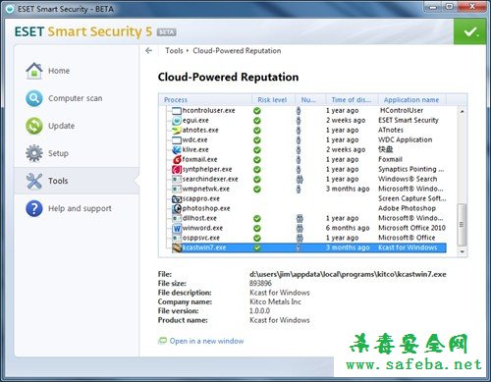Open process details in a new window
491x382 pixels.
[206, 341]
